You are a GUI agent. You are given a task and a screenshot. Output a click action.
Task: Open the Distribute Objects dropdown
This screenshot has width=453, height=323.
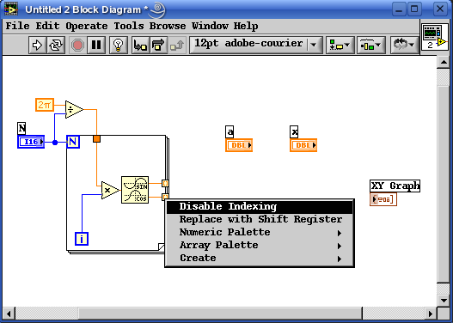click(x=371, y=45)
